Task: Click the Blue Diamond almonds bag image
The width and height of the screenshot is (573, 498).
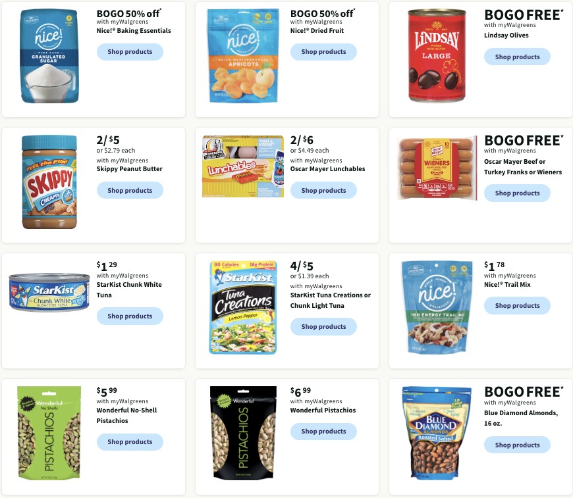Action: click(x=437, y=434)
